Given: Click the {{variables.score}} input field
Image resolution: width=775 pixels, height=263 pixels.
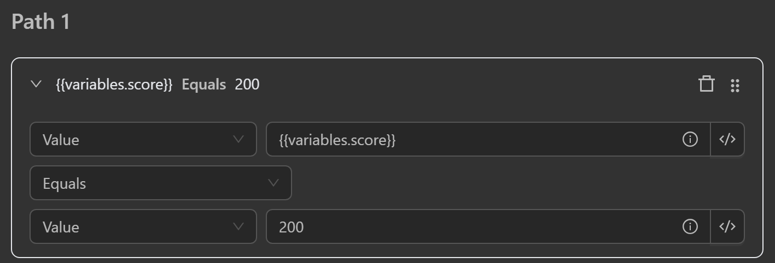Looking at the screenshot, I should (470, 140).
